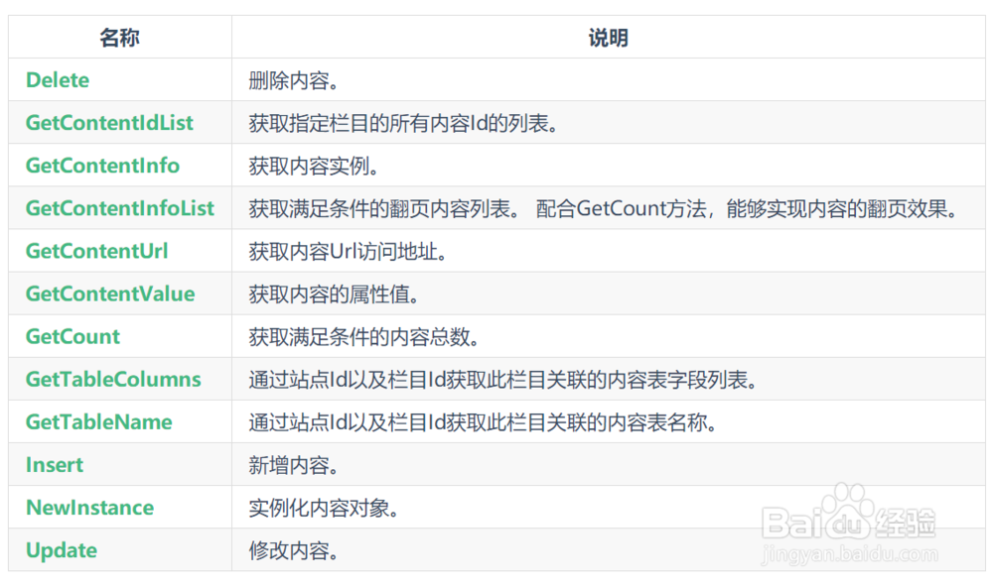Viewport: 993px width, 588px height.
Task: Open the GetCount method link
Action: 72,336
